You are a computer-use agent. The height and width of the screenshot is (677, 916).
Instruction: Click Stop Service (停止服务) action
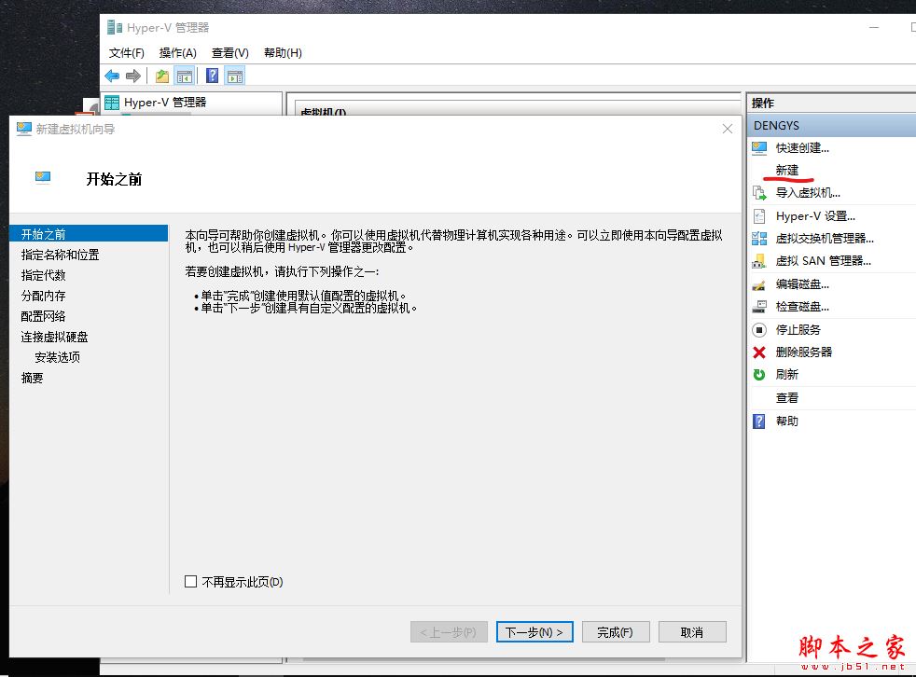(798, 329)
